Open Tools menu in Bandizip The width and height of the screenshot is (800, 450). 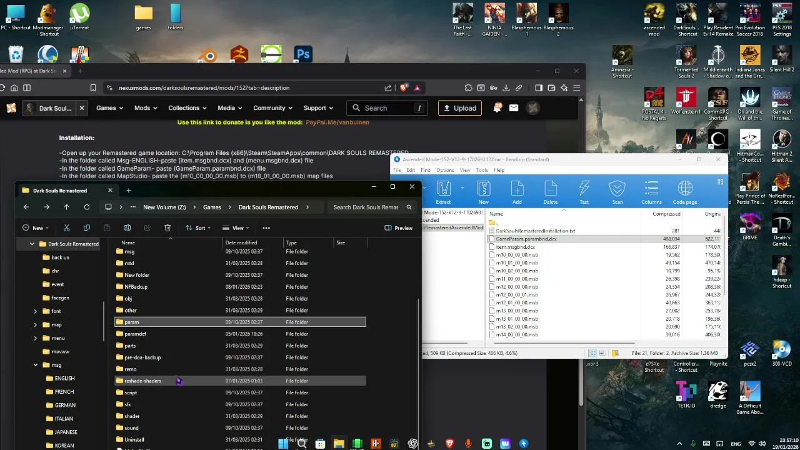[482, 170]
